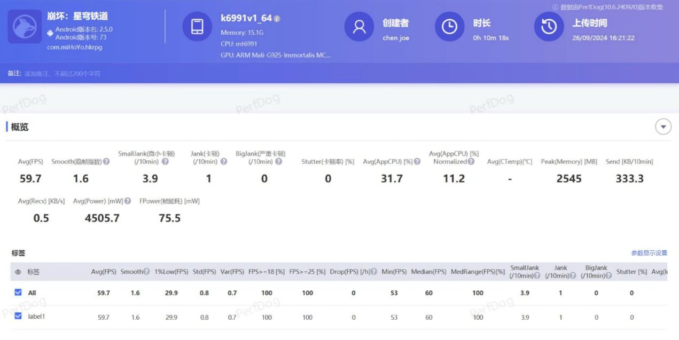
Task: Click the Peak(Memory) value 2545
Action: coord(569,179)
